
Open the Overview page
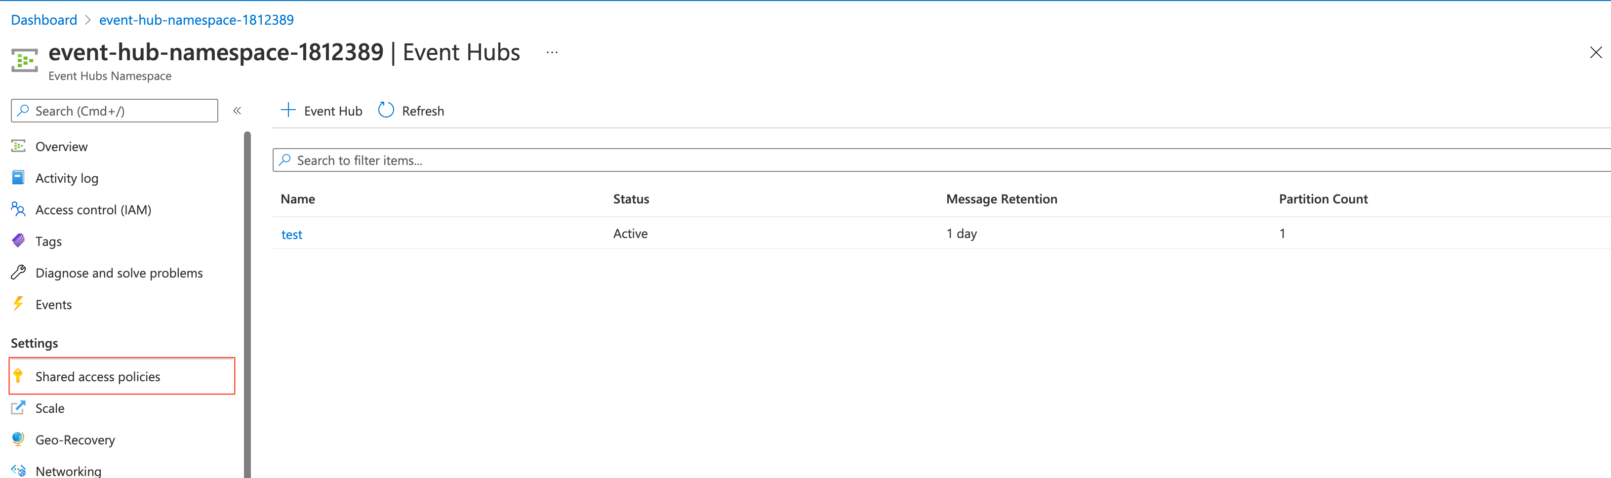[61, 146]
